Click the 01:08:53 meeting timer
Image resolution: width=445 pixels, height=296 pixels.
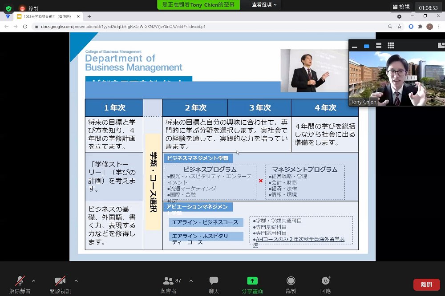(428, 8)
